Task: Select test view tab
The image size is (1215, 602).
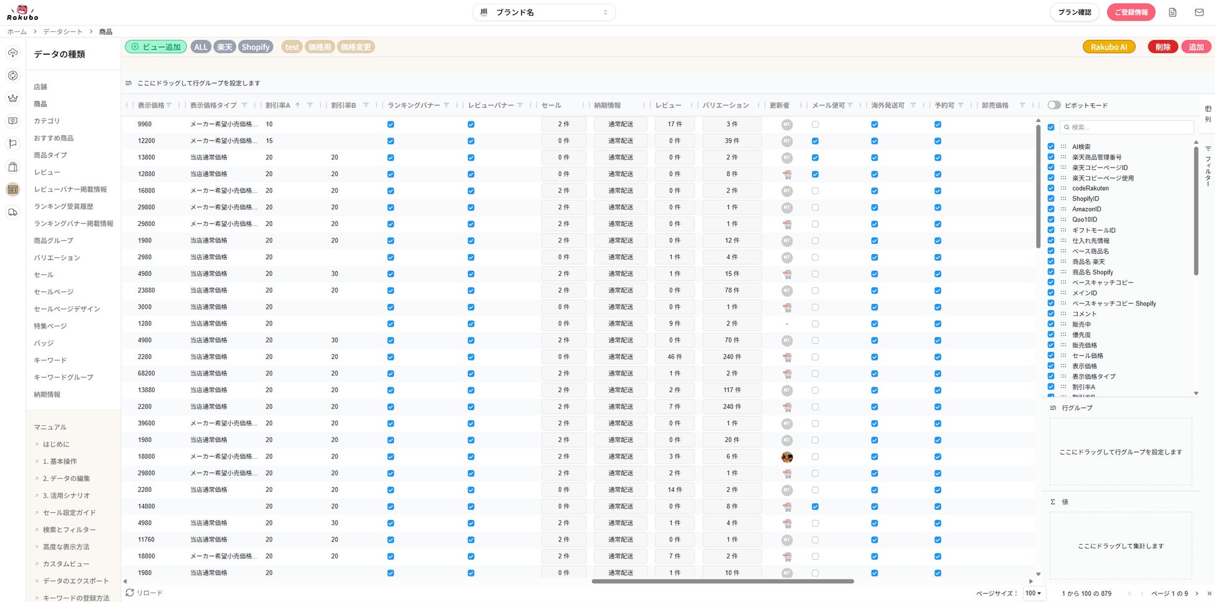Action: (x=292, y=47)
